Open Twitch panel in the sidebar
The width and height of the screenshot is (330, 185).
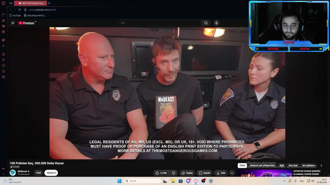click(x=4, y=40)
